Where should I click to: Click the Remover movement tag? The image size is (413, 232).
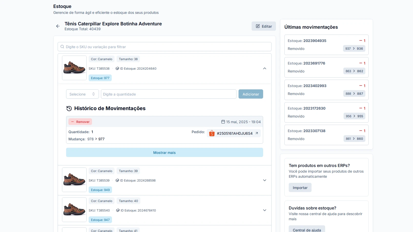(x=80, y=122)
